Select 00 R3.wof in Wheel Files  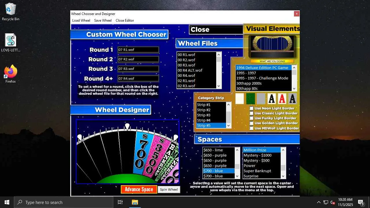[197, 65]
